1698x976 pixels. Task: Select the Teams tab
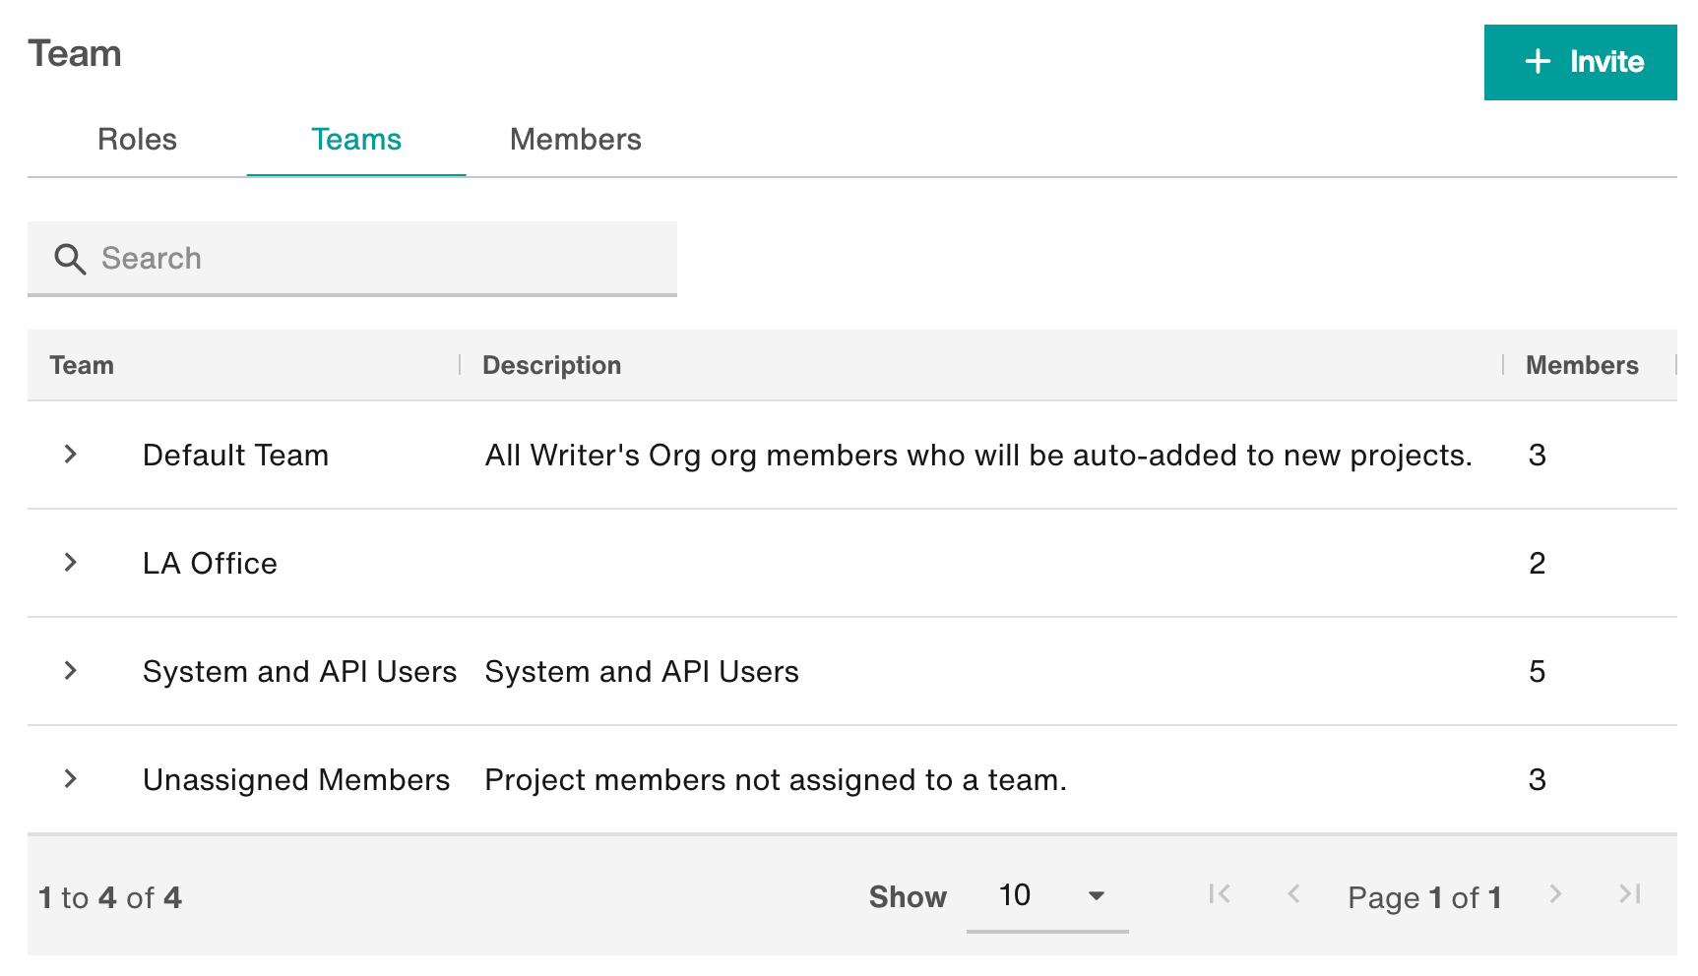click(x=356, y=140)
